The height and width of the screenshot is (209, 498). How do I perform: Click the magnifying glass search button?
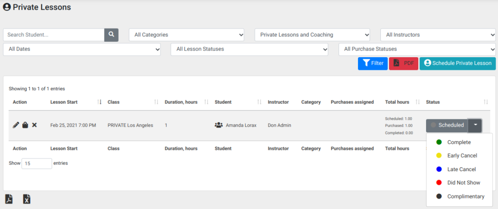click(111, 35)
